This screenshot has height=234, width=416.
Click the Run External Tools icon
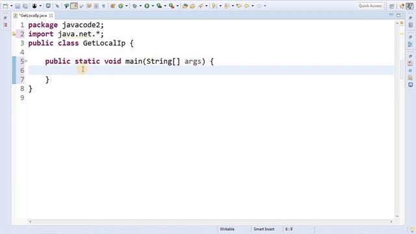coord(172,6)
